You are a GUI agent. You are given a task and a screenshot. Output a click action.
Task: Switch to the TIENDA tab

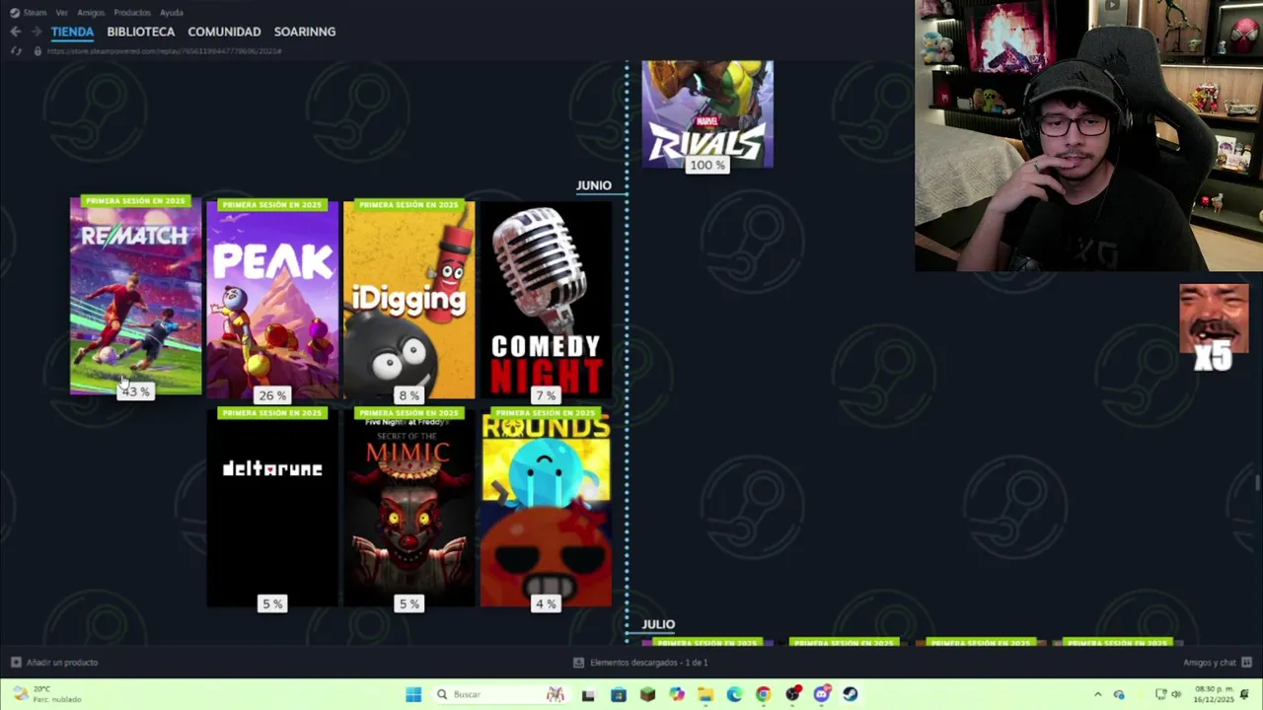point(72,32)
